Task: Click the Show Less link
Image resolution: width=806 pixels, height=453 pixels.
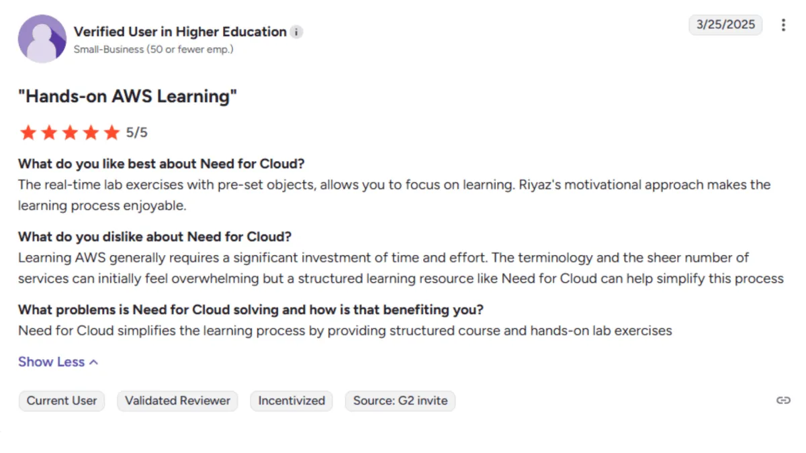Action: click(x=51, y=362)
